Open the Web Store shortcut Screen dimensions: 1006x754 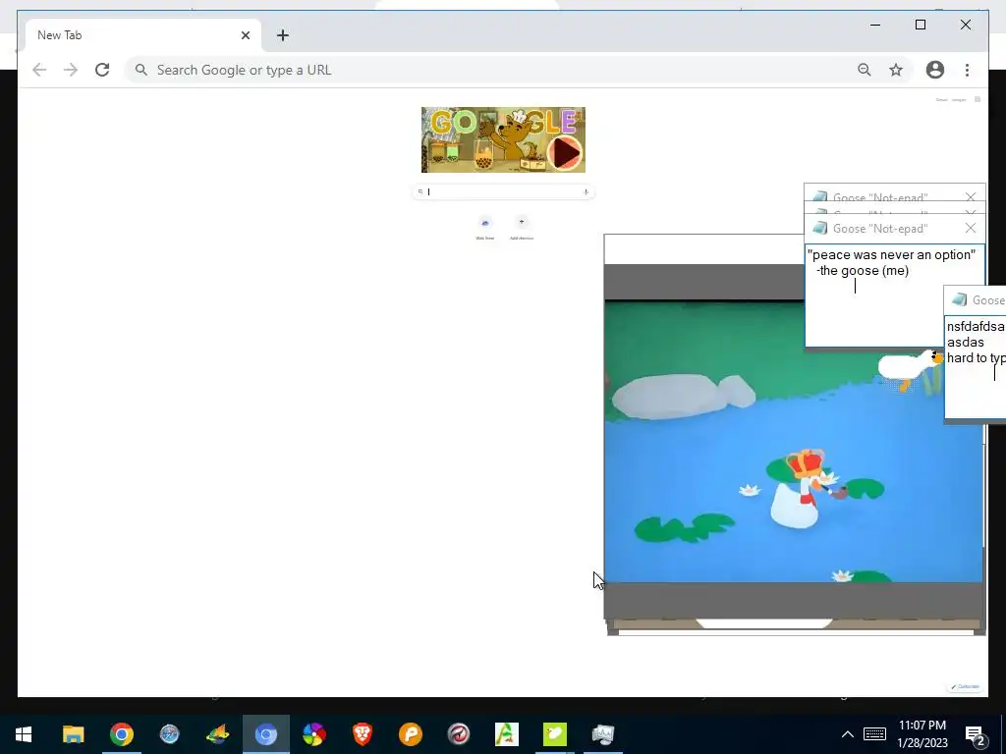click(x=485, y=228)
